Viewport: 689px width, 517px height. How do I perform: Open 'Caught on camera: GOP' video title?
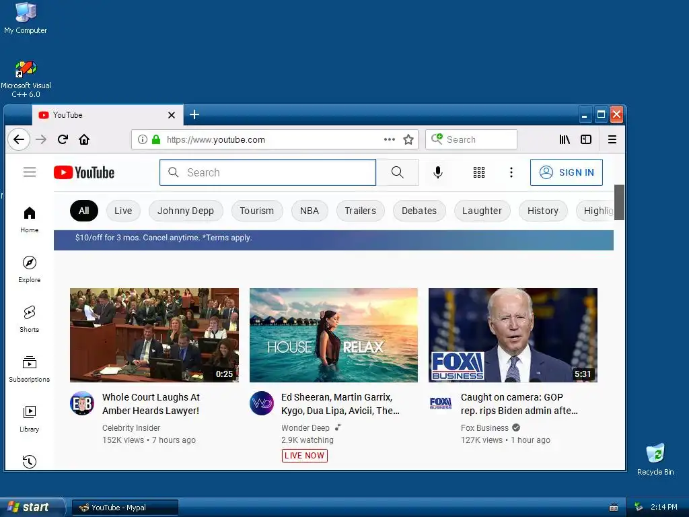(x=519, y=404)
